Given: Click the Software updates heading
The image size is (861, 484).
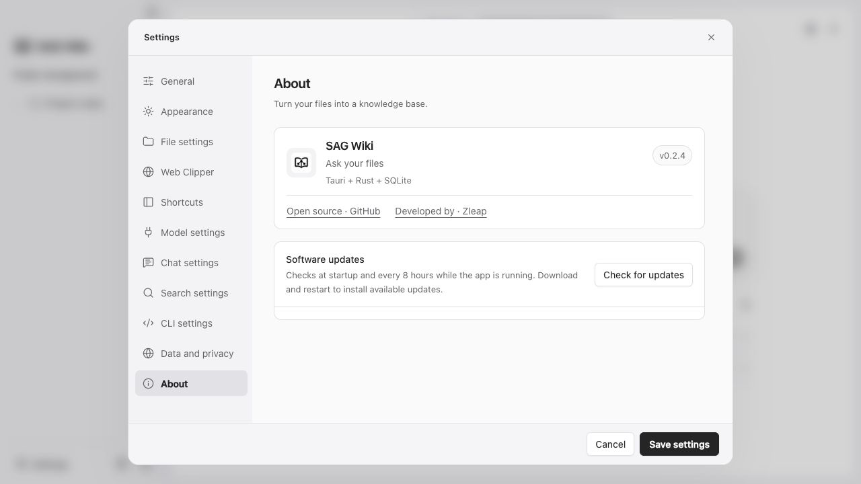Looking at the screenshot, I should pos(325,259).
